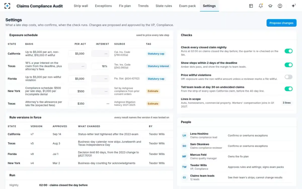The width and height of the screenshot is (302, 189).
Task: Click the Florida v9 version cell
Action: coord(32,154)
